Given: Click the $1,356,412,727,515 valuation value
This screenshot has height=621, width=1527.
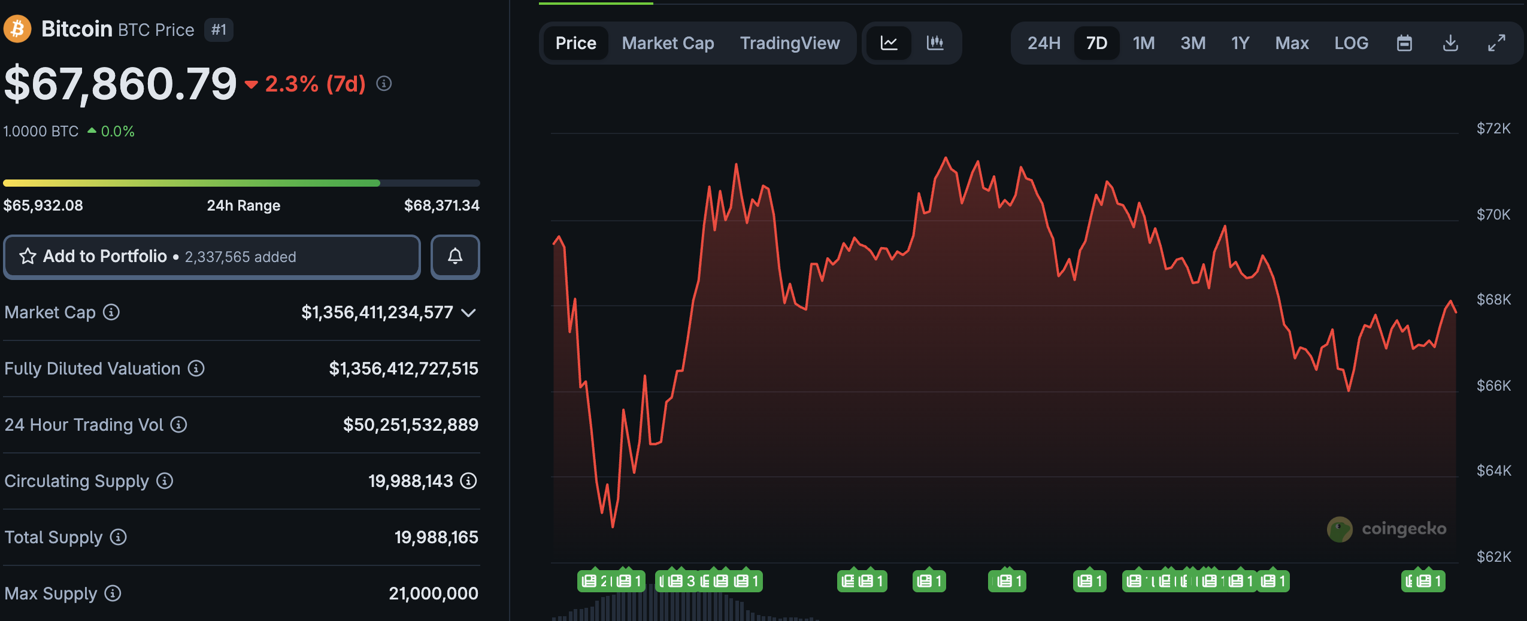Looking at the screenshot, I should 404,369.
